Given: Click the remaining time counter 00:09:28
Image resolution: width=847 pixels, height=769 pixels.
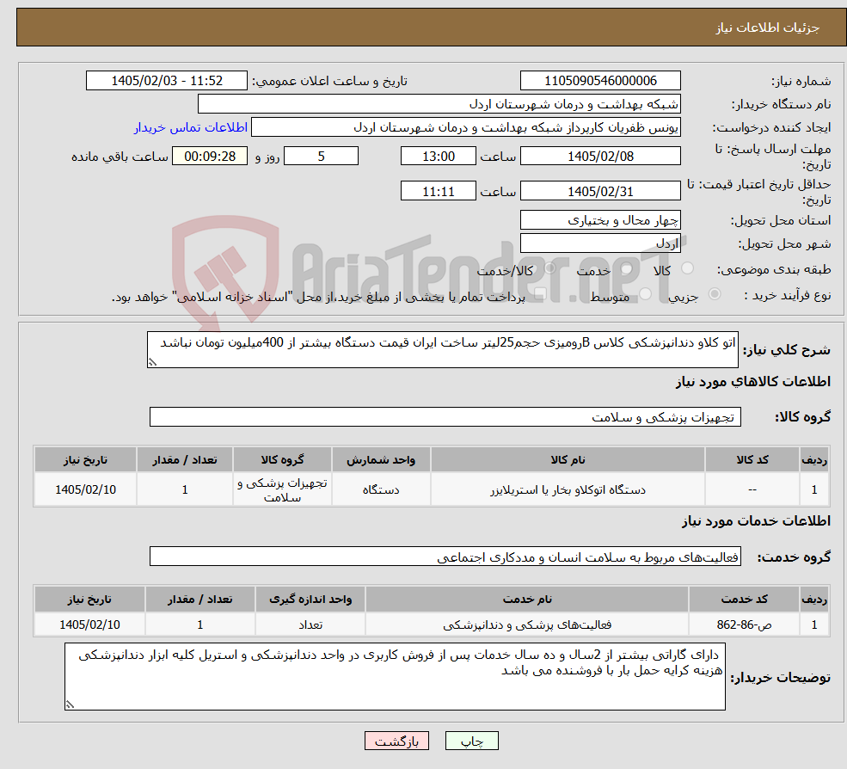Looking at the screenshot, I should [210, 157].
